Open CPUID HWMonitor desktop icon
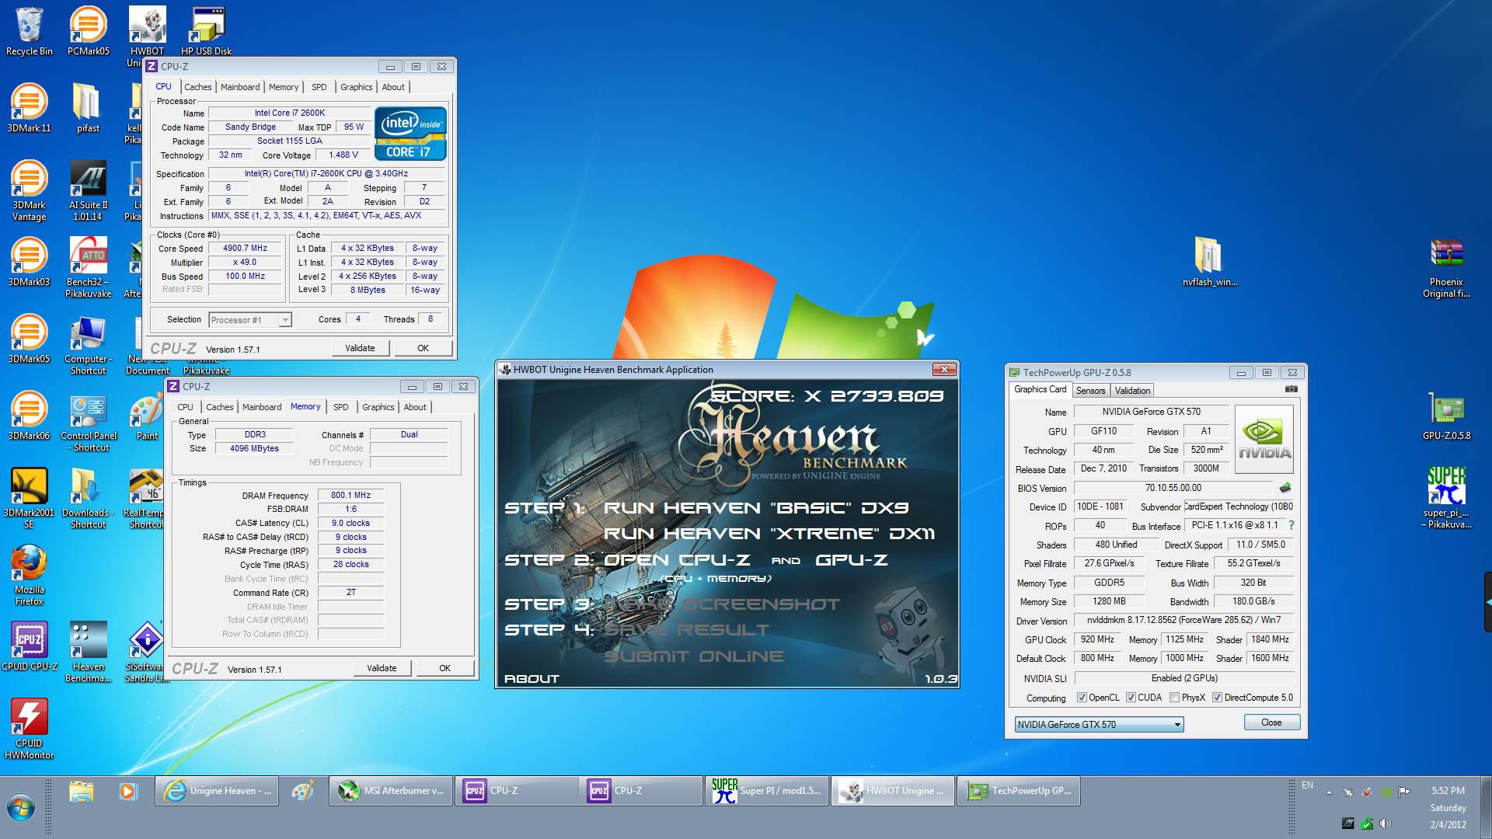 point(30,729)
